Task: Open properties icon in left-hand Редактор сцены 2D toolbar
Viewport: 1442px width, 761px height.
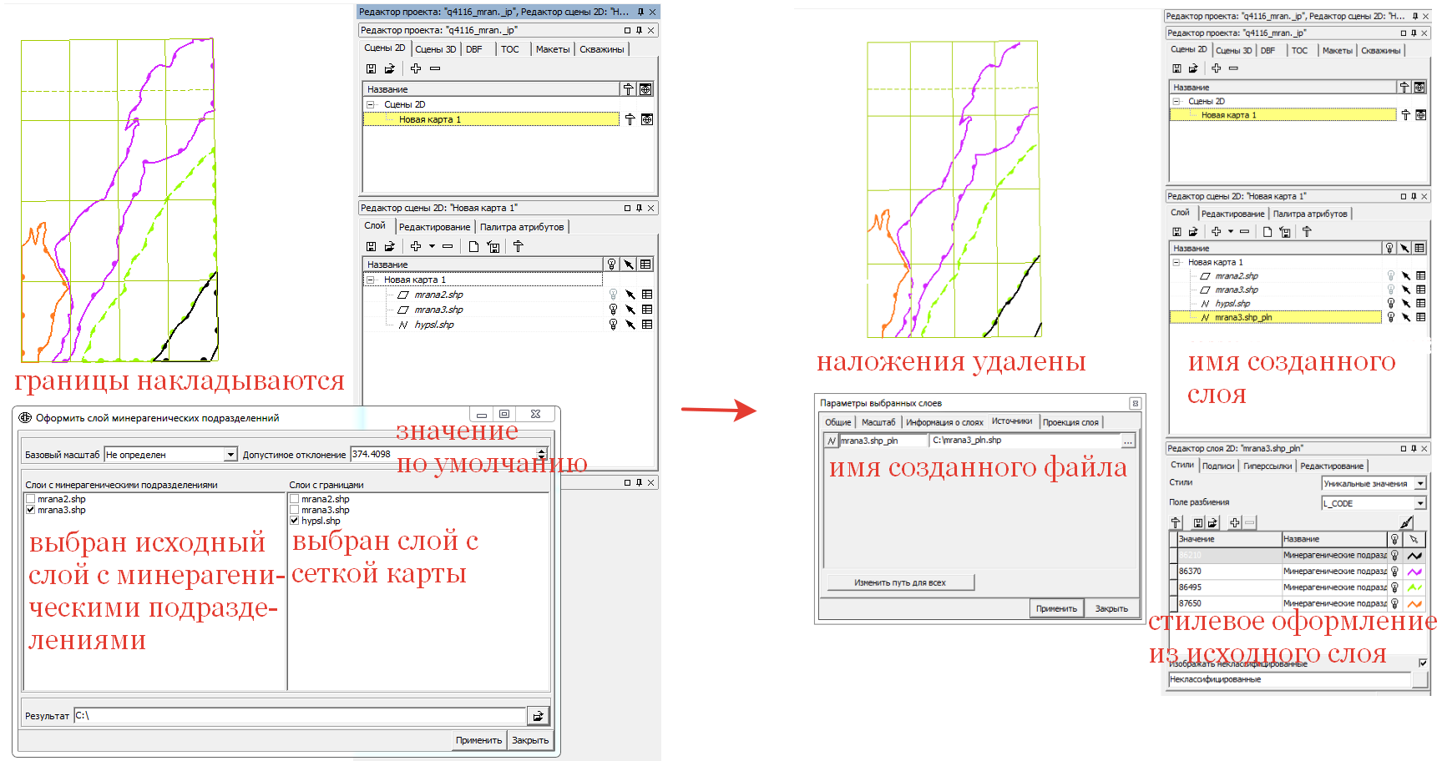Action: [519, 246]
